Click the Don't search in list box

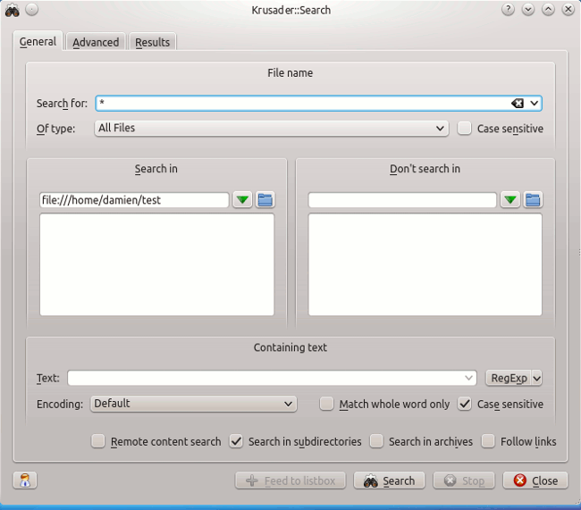425,264
